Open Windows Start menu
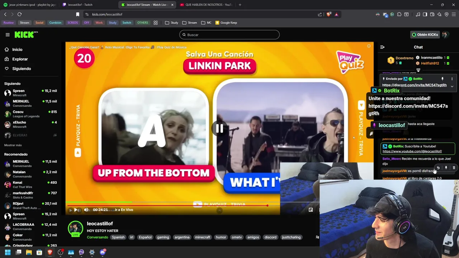Viewport: 459px width, 258px height. pyautogui.click(x=8, y=252)
